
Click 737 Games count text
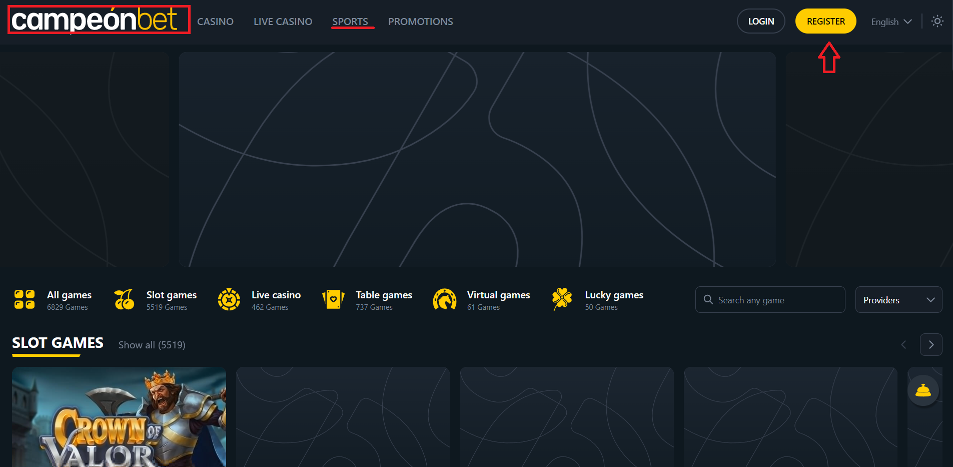point(374,307)
